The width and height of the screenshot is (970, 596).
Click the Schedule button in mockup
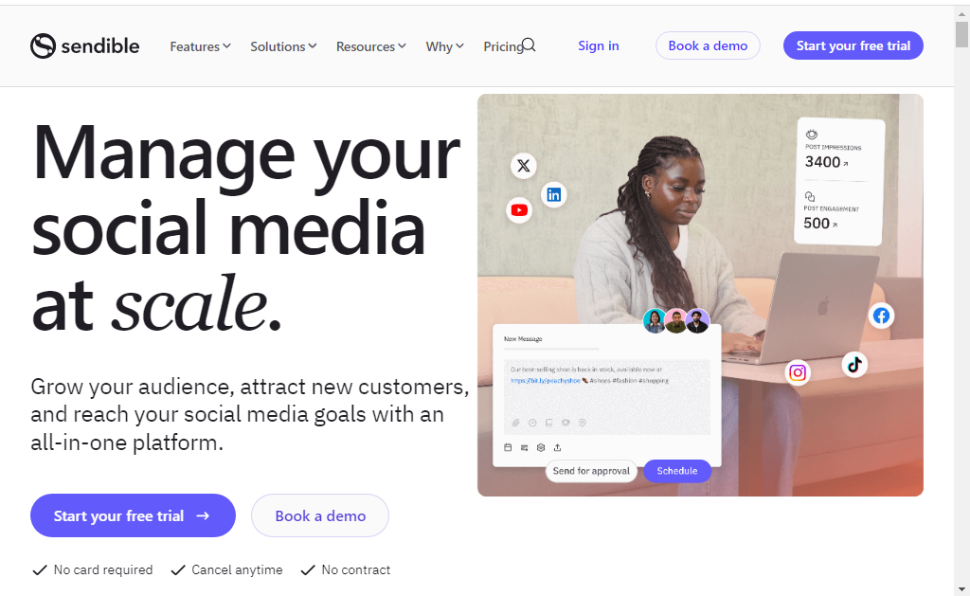(x=677, y=471)
